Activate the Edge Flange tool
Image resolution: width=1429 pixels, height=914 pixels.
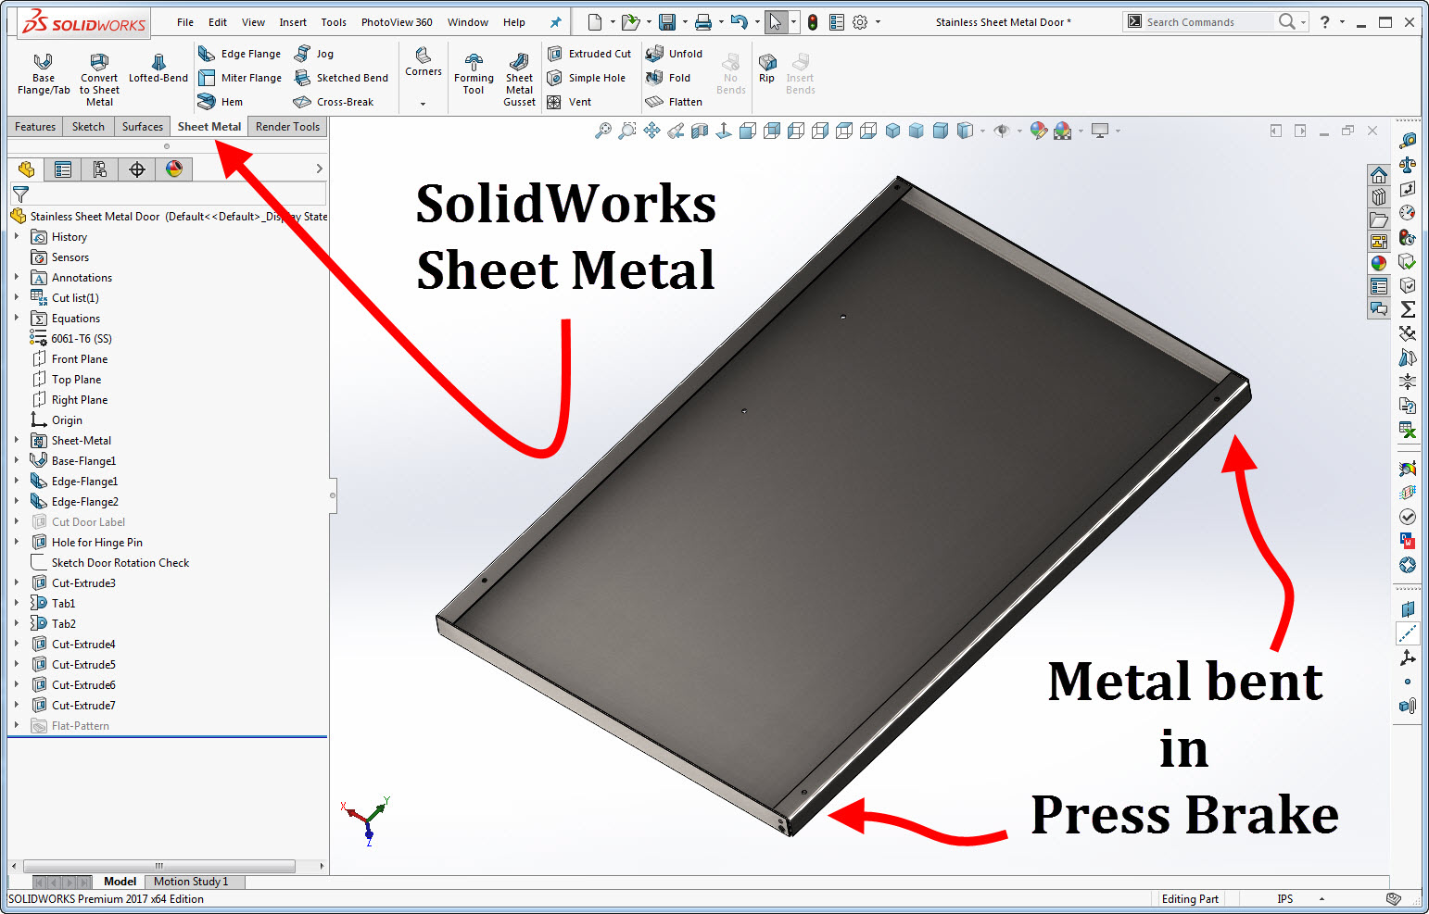pos(239,54)
